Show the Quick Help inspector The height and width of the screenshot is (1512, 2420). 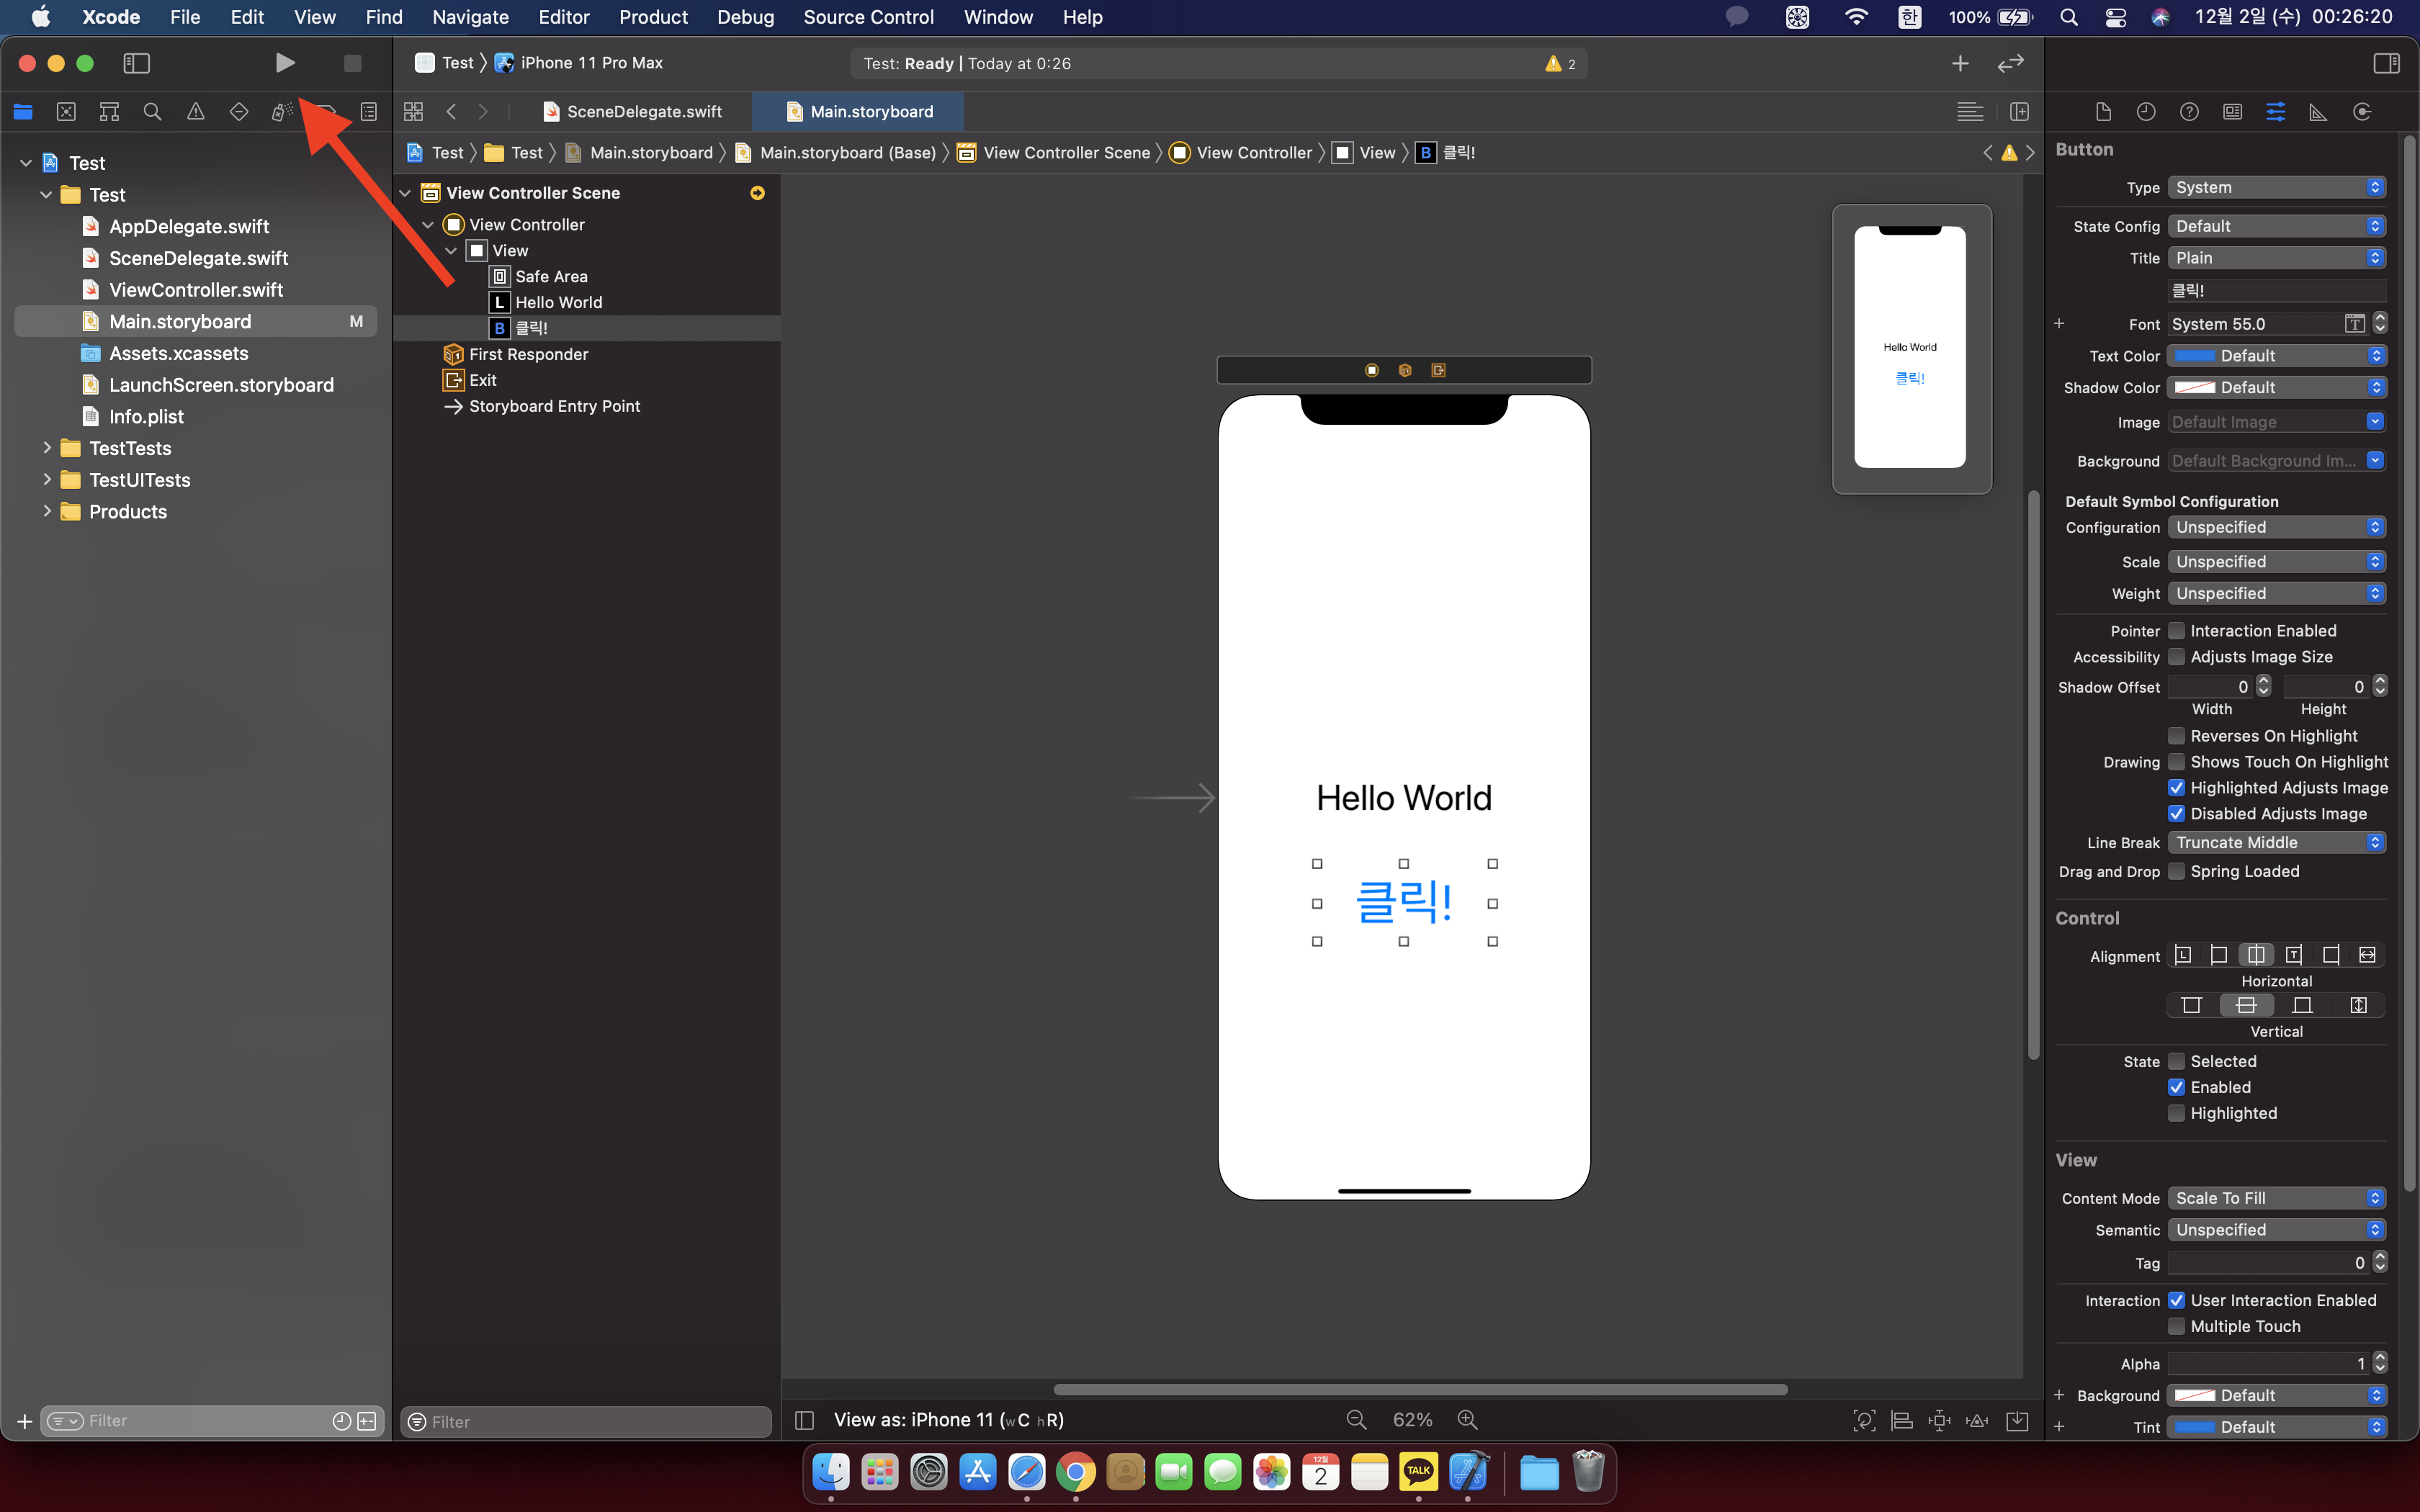click(x=2189, y=112)
